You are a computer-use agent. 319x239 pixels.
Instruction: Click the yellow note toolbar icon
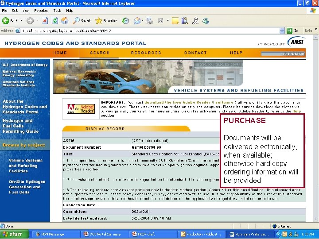click(x=175, y=20)
